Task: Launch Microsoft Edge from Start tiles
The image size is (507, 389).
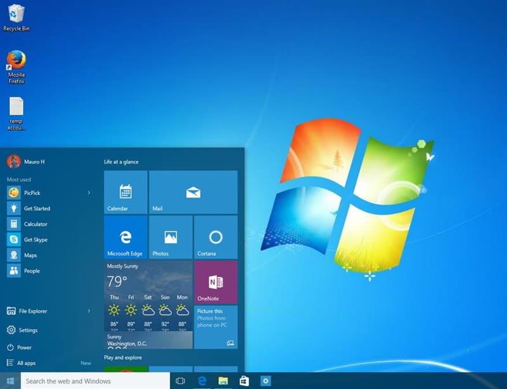Action: (125, 238)
